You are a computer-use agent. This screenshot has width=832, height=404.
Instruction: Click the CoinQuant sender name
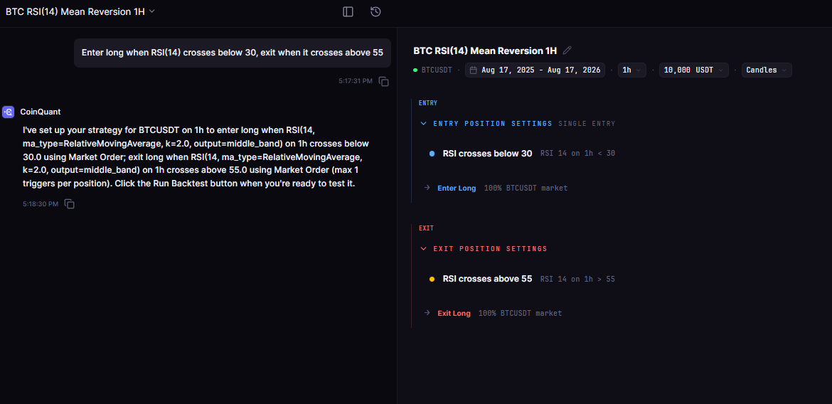tap(41, 112)
